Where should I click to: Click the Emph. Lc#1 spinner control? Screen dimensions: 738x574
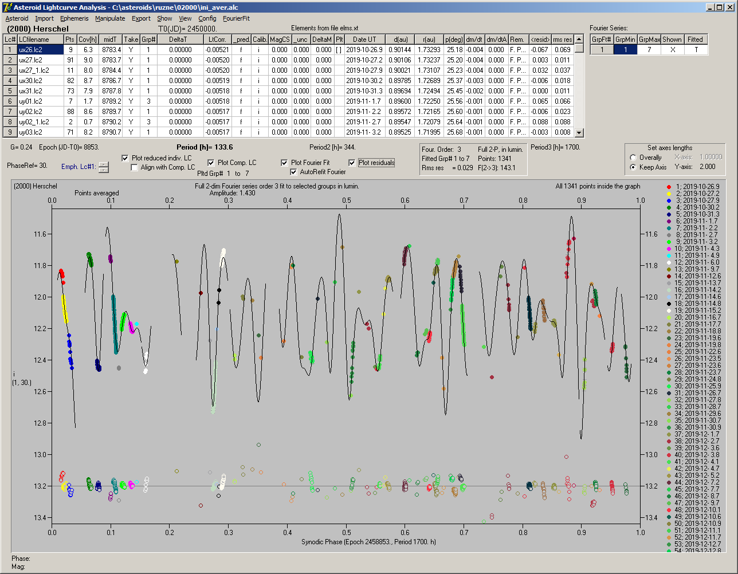(104, 167)
